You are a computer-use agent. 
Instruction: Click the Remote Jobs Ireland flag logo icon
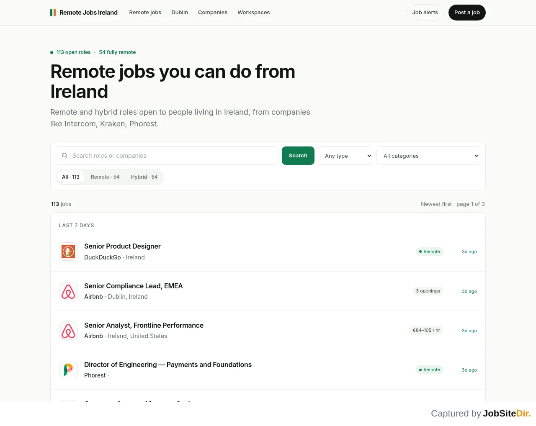(53, 13)
